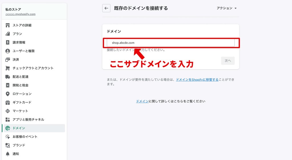292x160 pixels.
Task: Open ユーザーと権限 menu item
Action: (x=34, y=51)
